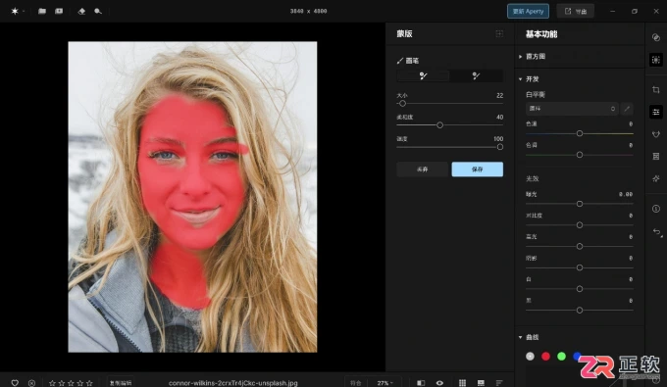Select the paint-brush mode button (left brush icon)
The width and height of the screenshot is (667, 387).
click(x=423, y=76)
